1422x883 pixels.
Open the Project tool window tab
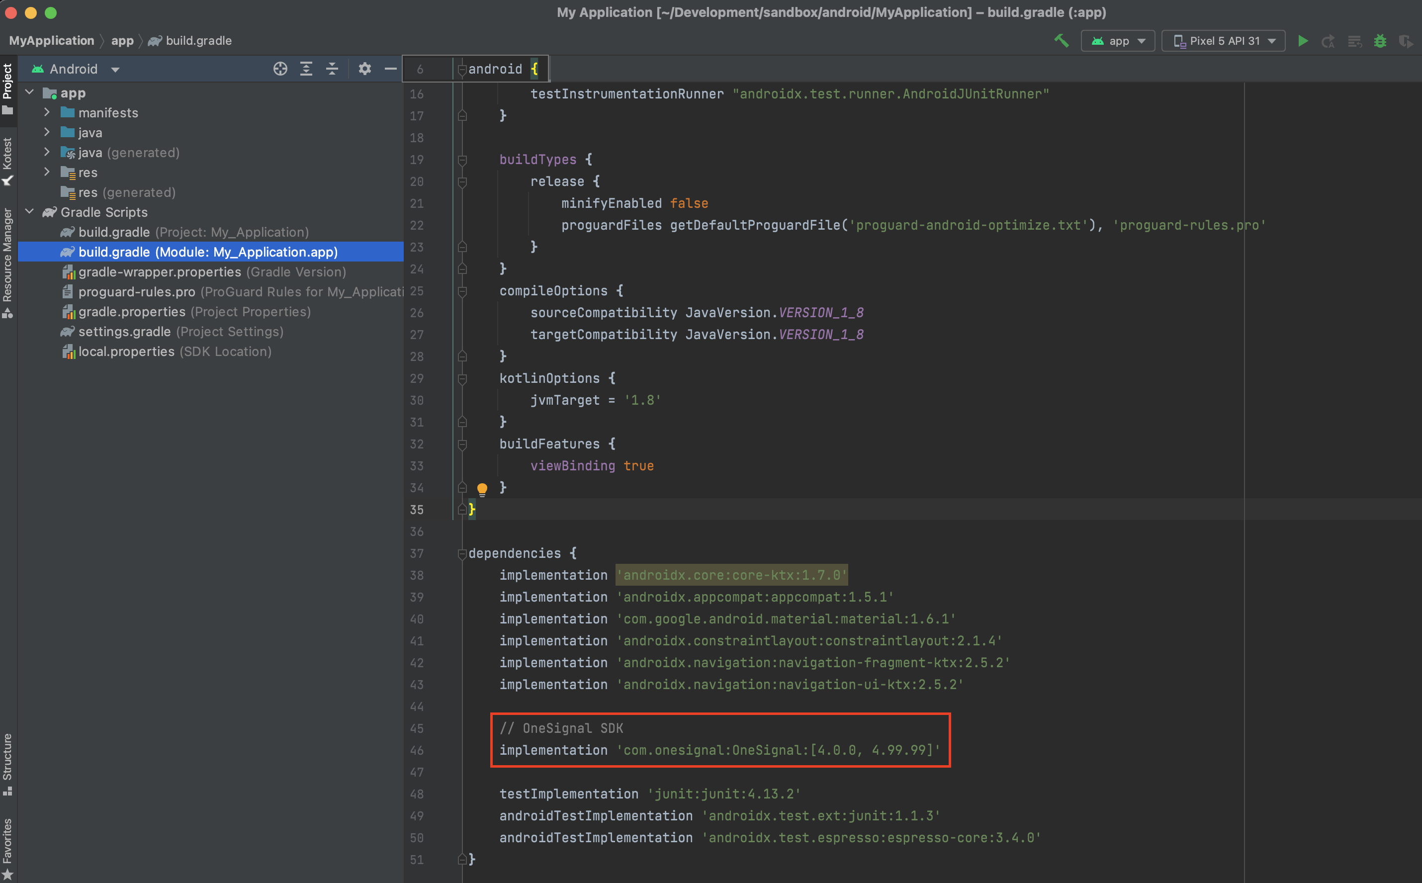7,89
